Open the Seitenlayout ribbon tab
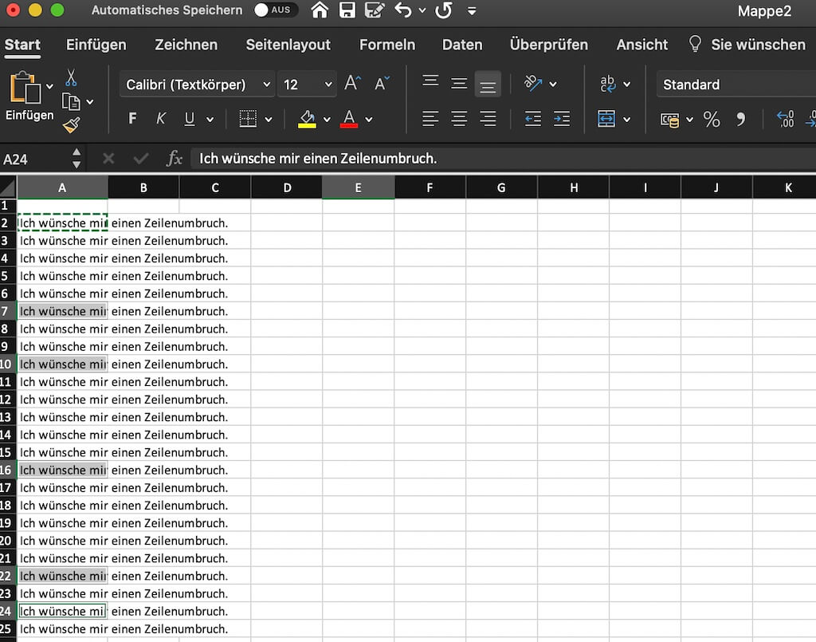Screen dimensions: 816x642 (x=288, y=45)
